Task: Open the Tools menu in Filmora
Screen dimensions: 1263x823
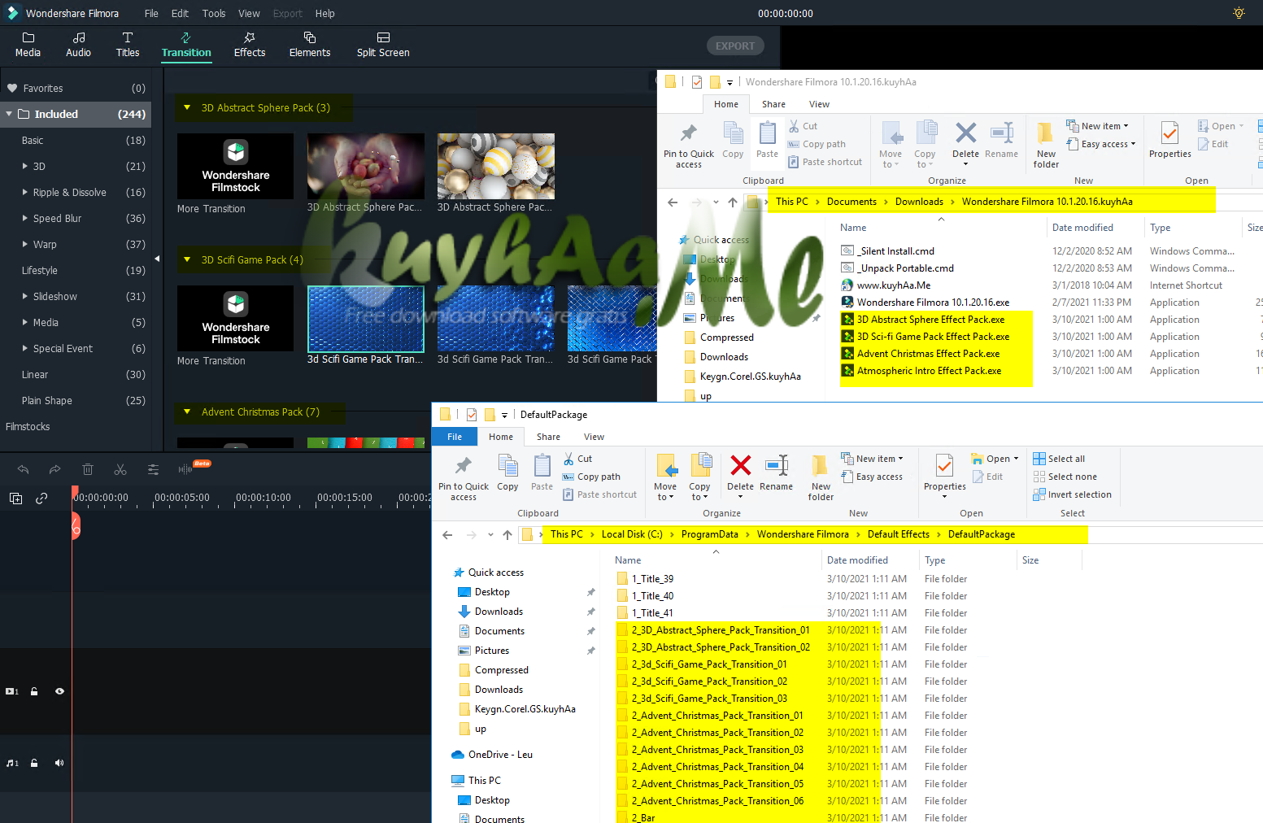Action: point(214,13)
